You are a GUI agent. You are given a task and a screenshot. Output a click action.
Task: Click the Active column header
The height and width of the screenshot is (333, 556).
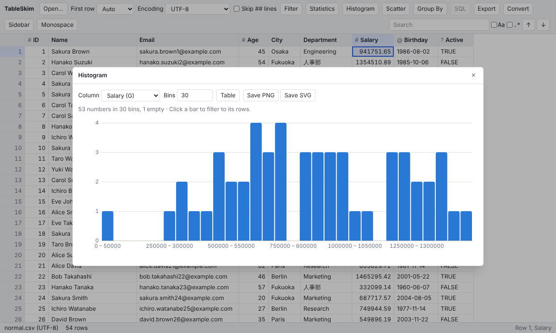coord(455,40)
